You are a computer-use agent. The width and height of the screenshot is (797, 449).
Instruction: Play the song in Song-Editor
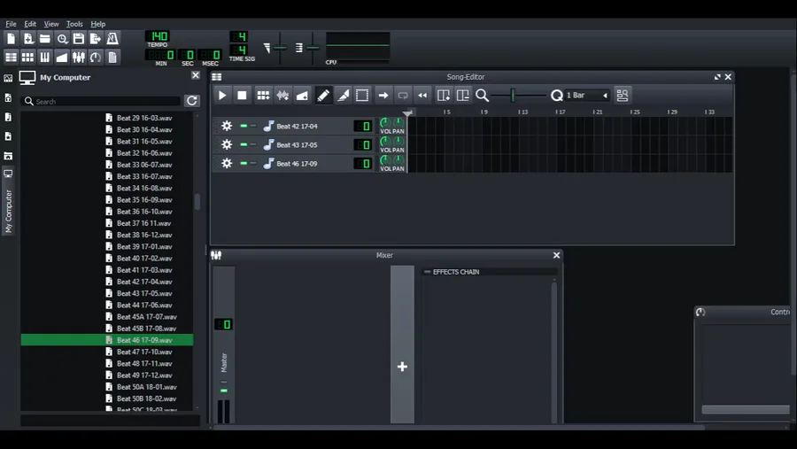coord(222,95)
